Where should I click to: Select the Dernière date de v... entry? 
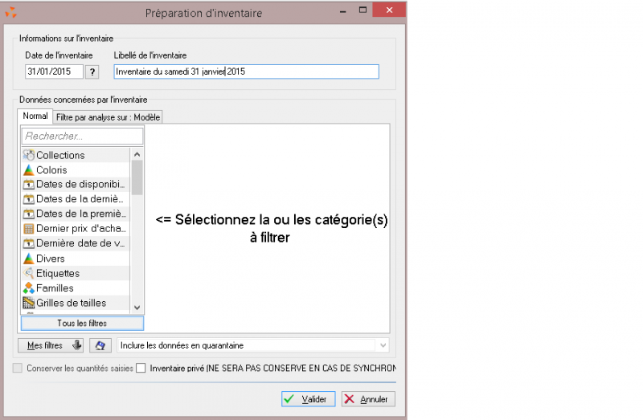[x=76, y=243]
